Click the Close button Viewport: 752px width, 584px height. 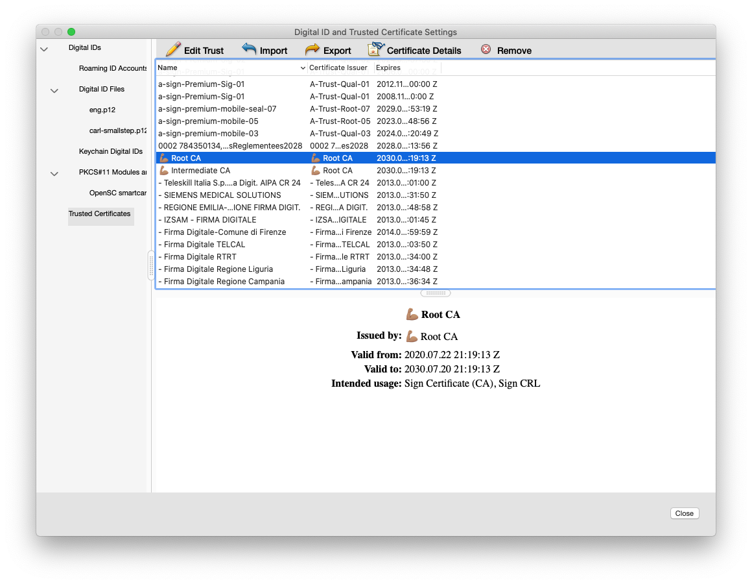point(684,513)
